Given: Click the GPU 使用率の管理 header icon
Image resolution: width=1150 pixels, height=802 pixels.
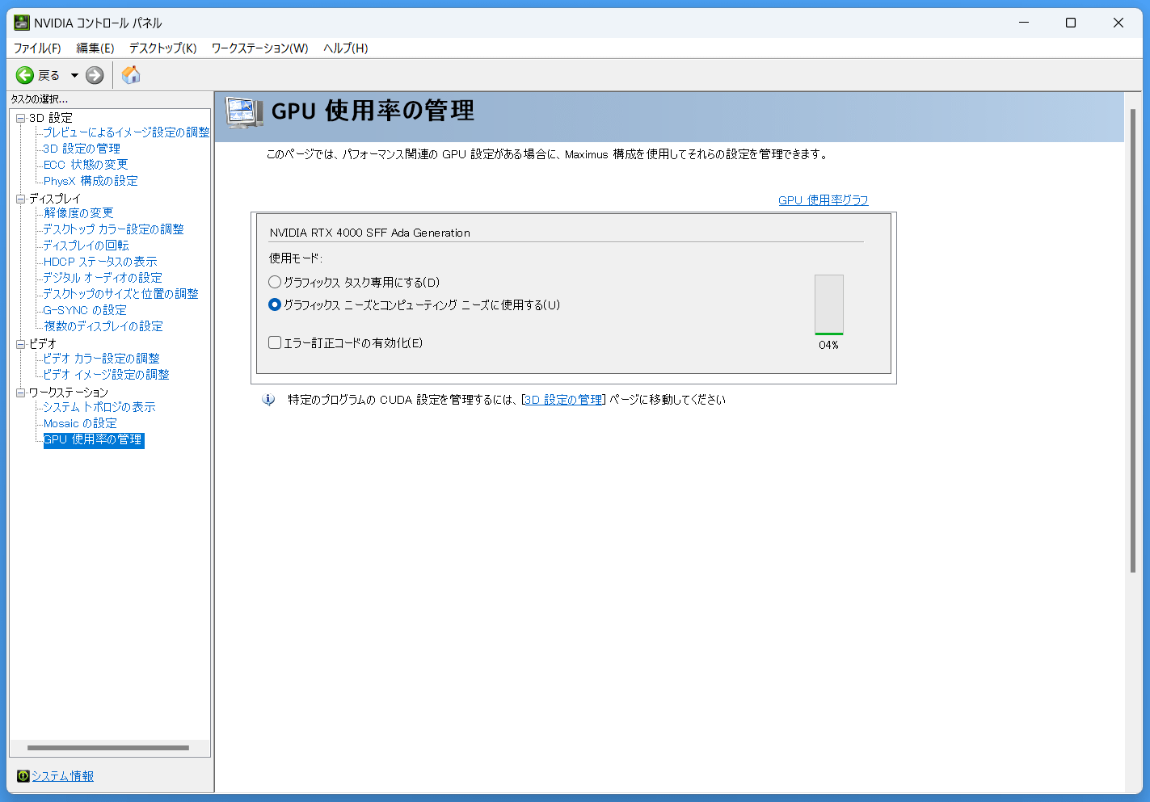Looking at the screenshot, I should click(x=244, y=113).
